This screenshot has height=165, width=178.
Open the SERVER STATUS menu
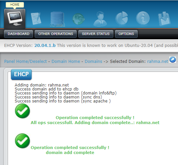click(96, 34)
